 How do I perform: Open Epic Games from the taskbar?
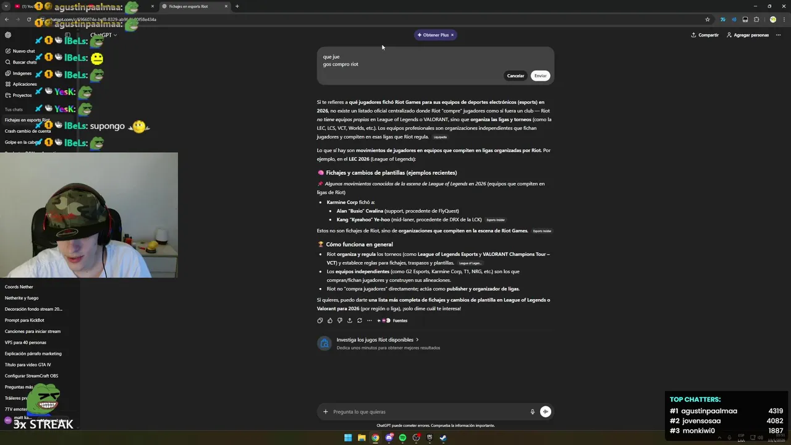coord(429,438)
